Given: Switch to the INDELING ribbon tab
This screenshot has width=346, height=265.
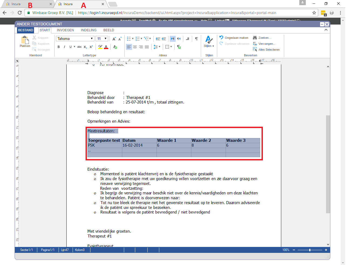Looking at the screenshot, I should tap(89, 30).
